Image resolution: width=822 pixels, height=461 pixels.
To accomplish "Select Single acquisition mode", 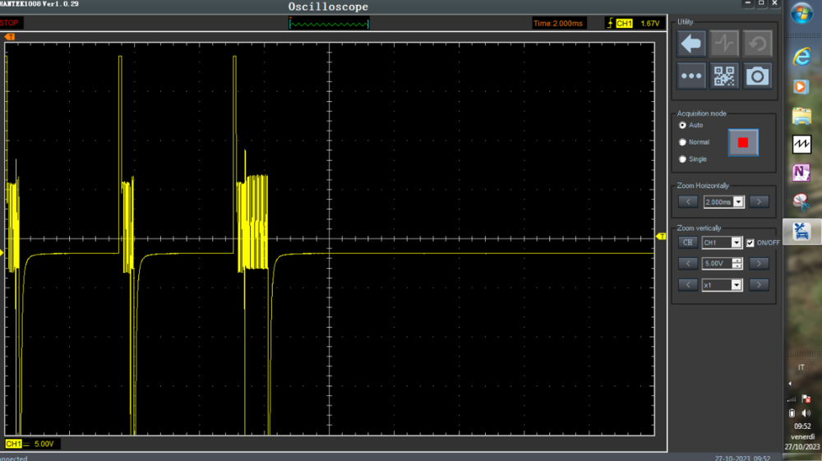I will click(x=682, y=159).
